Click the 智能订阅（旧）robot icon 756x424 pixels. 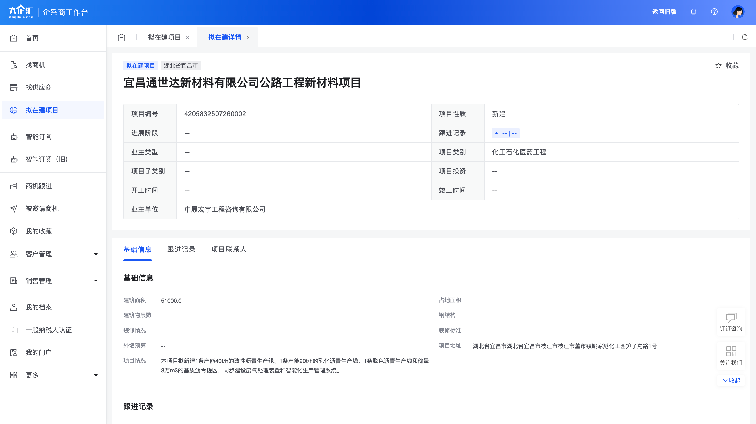13,159
